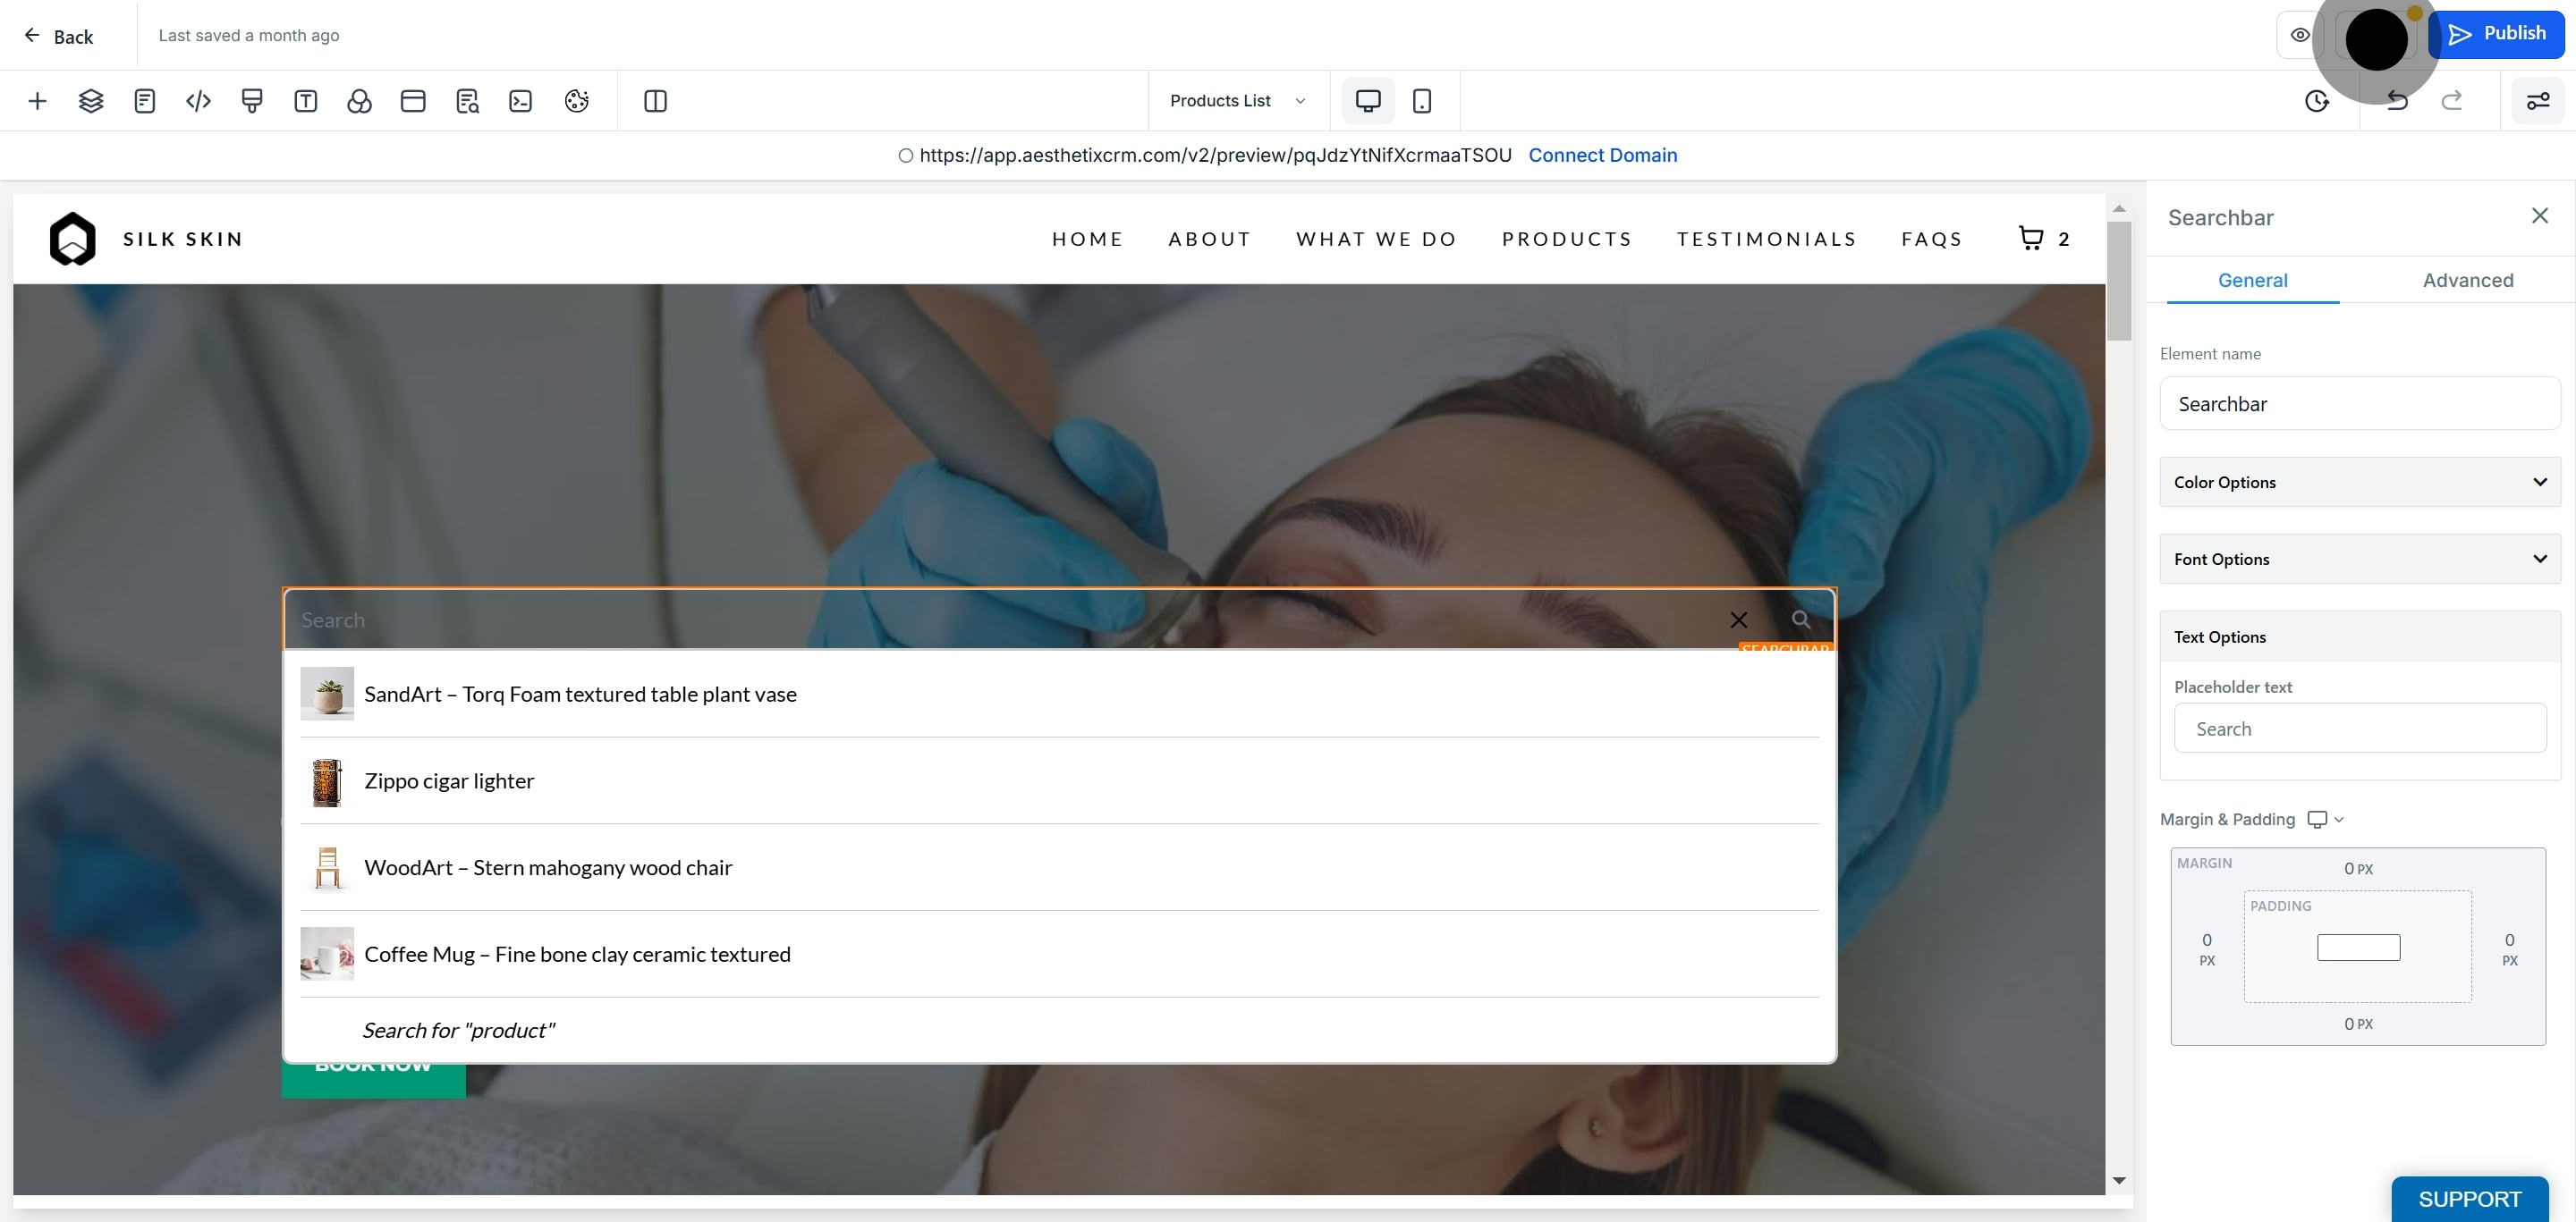This screenshot has height=1222, width=2576.
Task: Open the Connect Domain link
Action: click(x=1602, y=155)
